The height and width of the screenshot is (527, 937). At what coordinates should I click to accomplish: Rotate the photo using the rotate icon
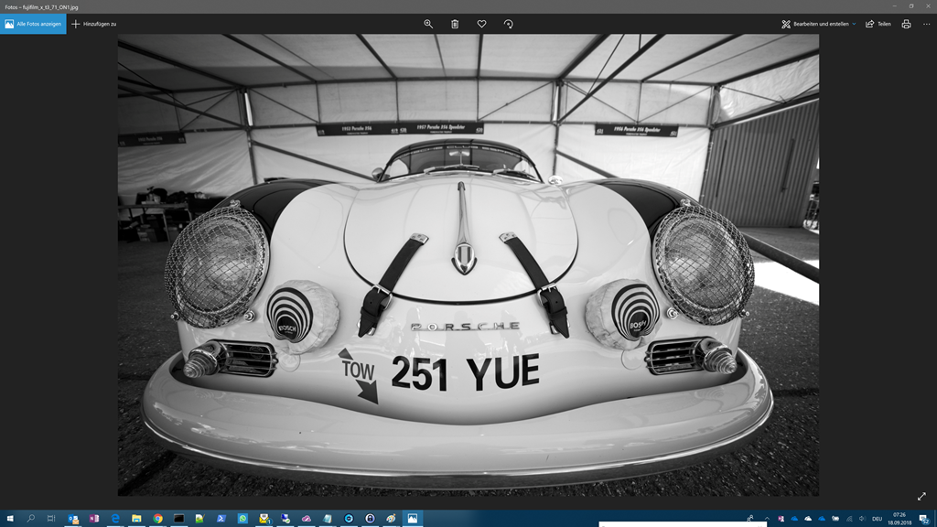(x=508, y=24)
